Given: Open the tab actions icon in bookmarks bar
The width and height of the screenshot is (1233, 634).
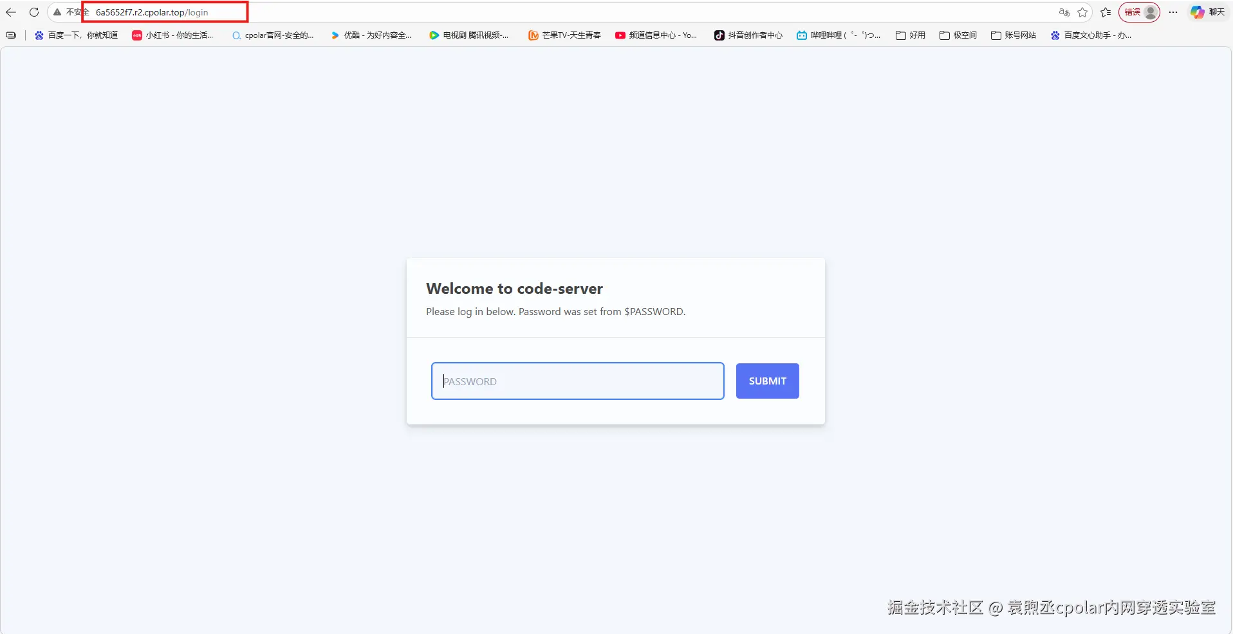Looking at the screenshot, I should (x=11, y=35).
